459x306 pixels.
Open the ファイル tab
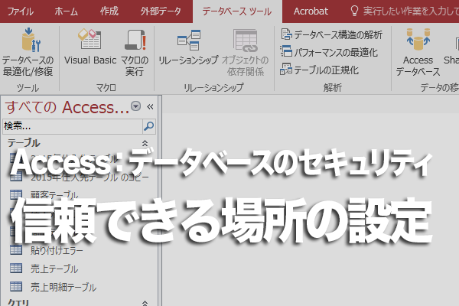tap(20, 11)
